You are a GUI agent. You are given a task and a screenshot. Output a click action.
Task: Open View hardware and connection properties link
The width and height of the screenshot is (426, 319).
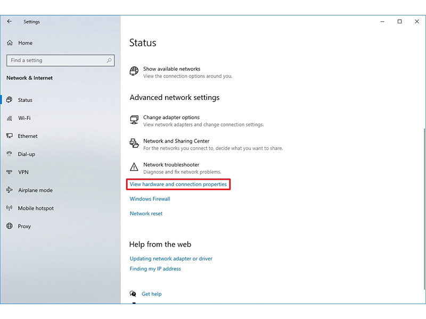point(178,184)
